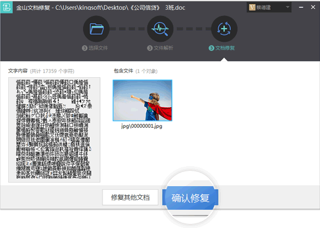Open the file analysis magnifier pulse icon
This screenshot has height=228, width=320.
[x=160, y=29]
